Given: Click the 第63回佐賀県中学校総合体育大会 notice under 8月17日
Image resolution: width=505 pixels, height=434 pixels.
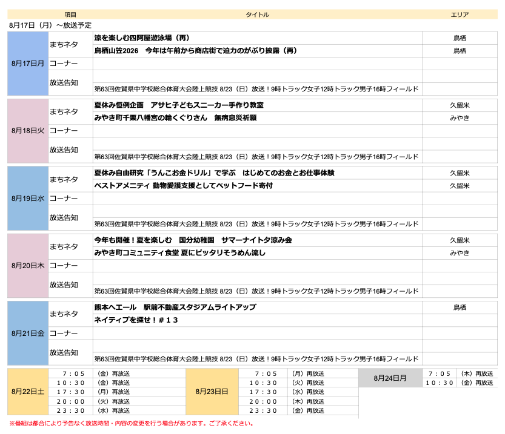Looking at the screenshot, I should pyautogui.click(x=256, y=89).
